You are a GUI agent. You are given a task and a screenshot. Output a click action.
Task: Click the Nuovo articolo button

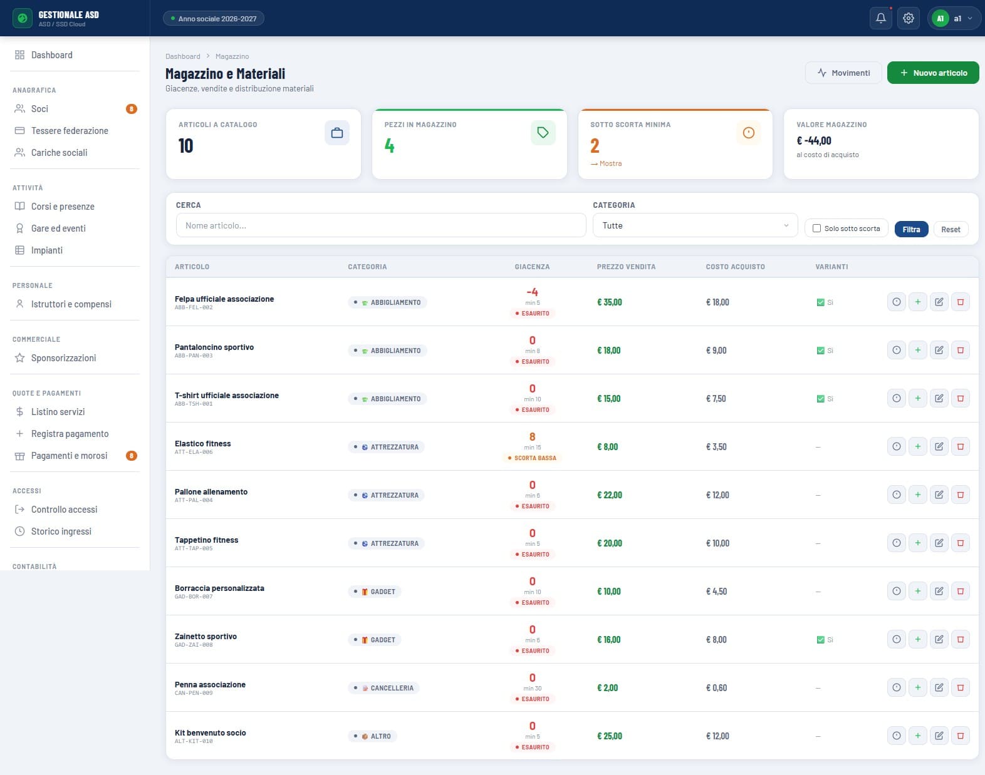point(932,73)
